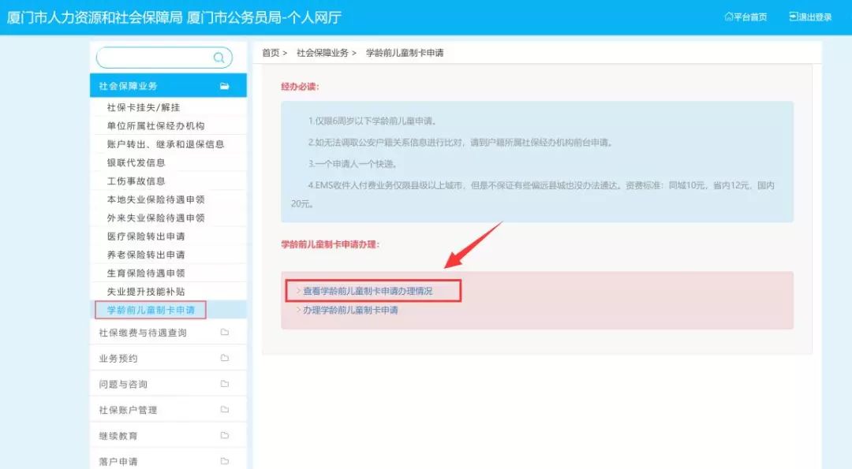
Task: Click folder icon next to 问题与咨询
Action: 224,384
